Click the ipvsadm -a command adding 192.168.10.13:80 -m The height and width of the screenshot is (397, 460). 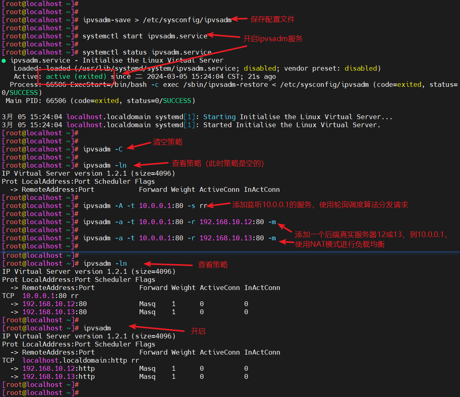[x=180, y=238]
